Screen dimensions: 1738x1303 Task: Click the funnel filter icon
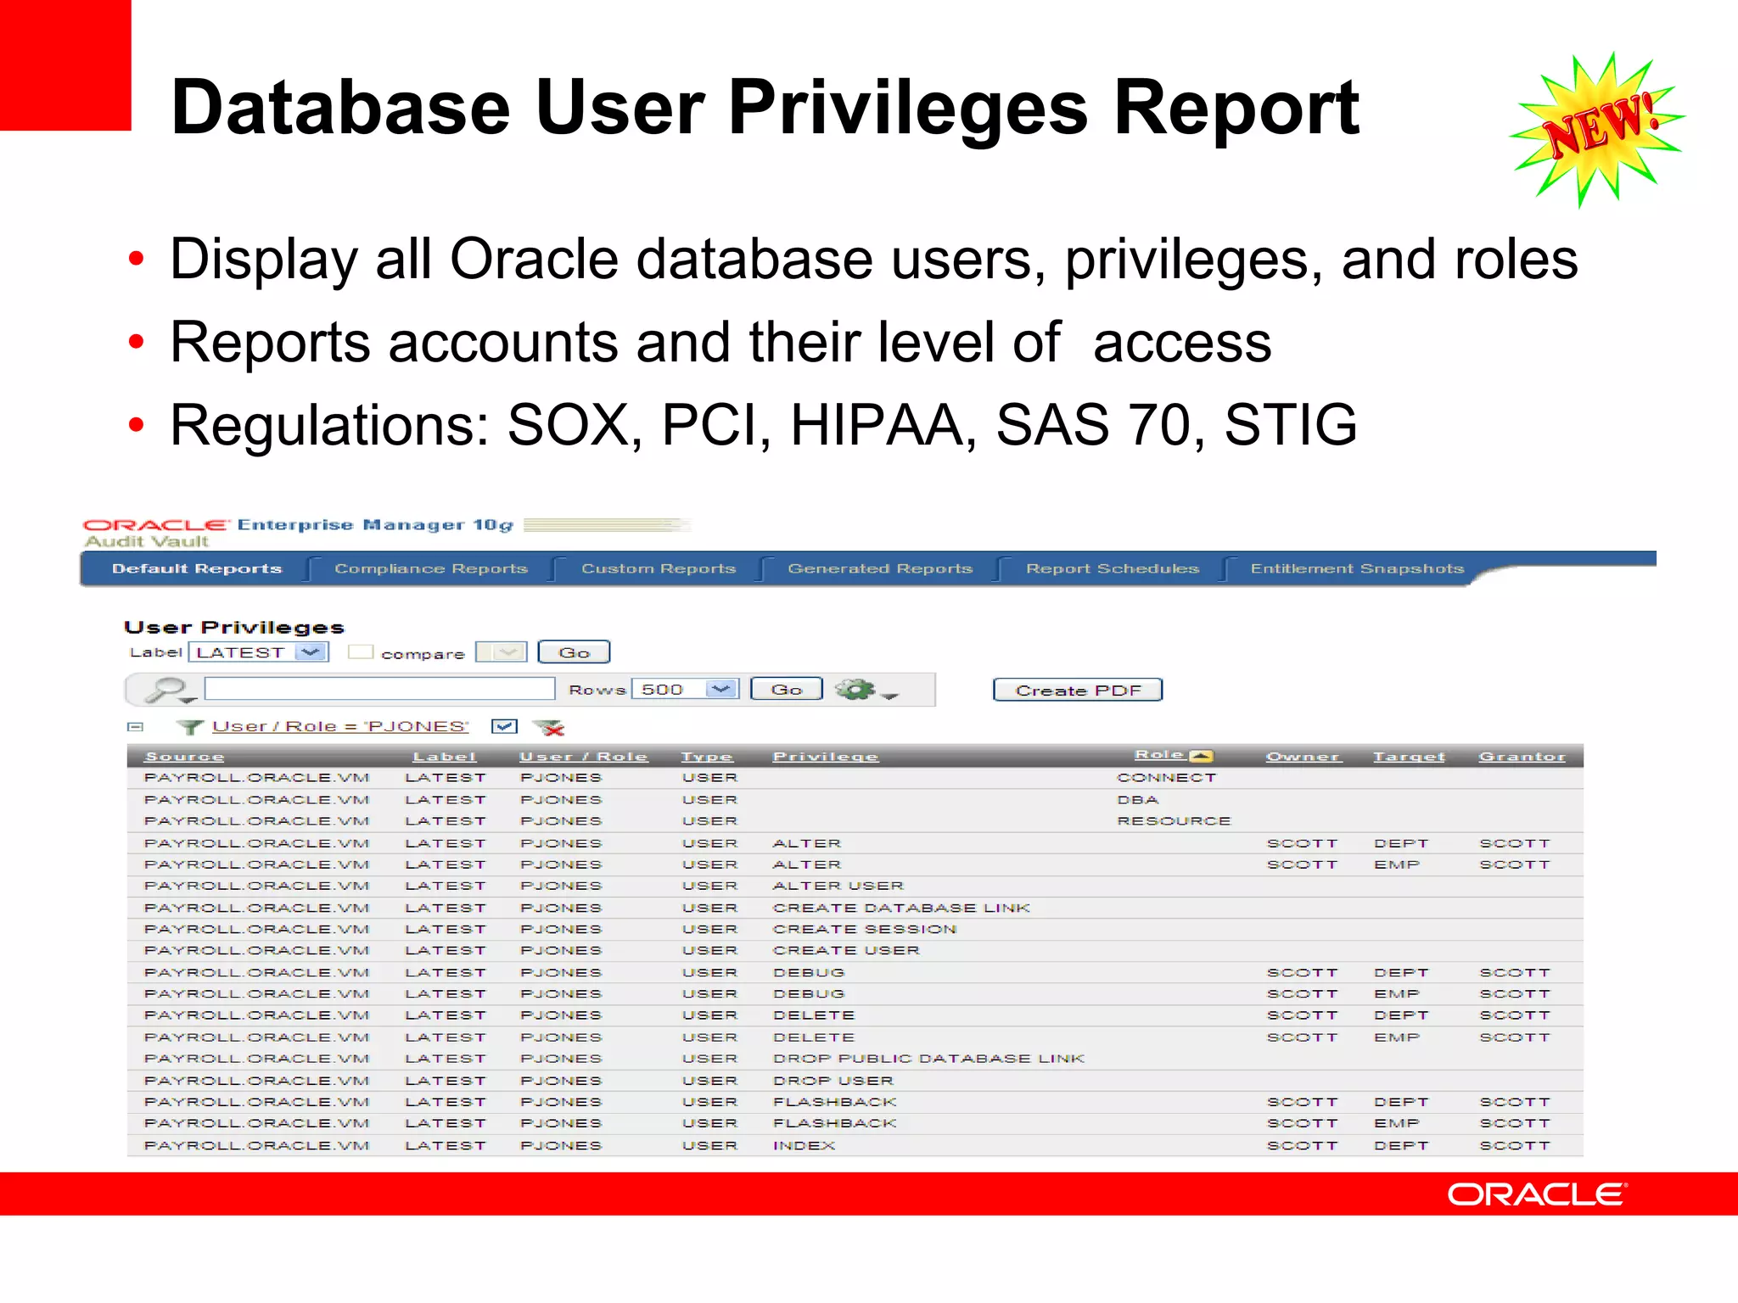189,727
